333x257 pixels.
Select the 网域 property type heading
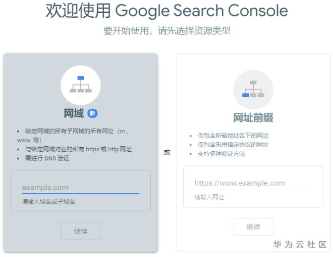74,113
